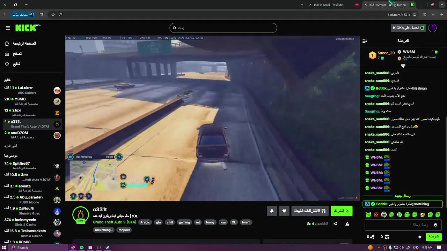Open the Following sidebar item
The image size is (447, 251).
12,64
